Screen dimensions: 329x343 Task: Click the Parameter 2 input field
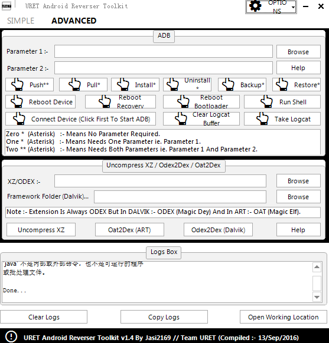click(x=164, y=68)
